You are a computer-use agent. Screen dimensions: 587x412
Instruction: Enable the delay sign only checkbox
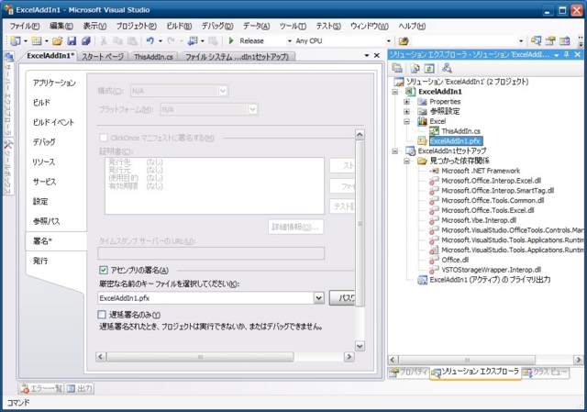click(102, 314)
